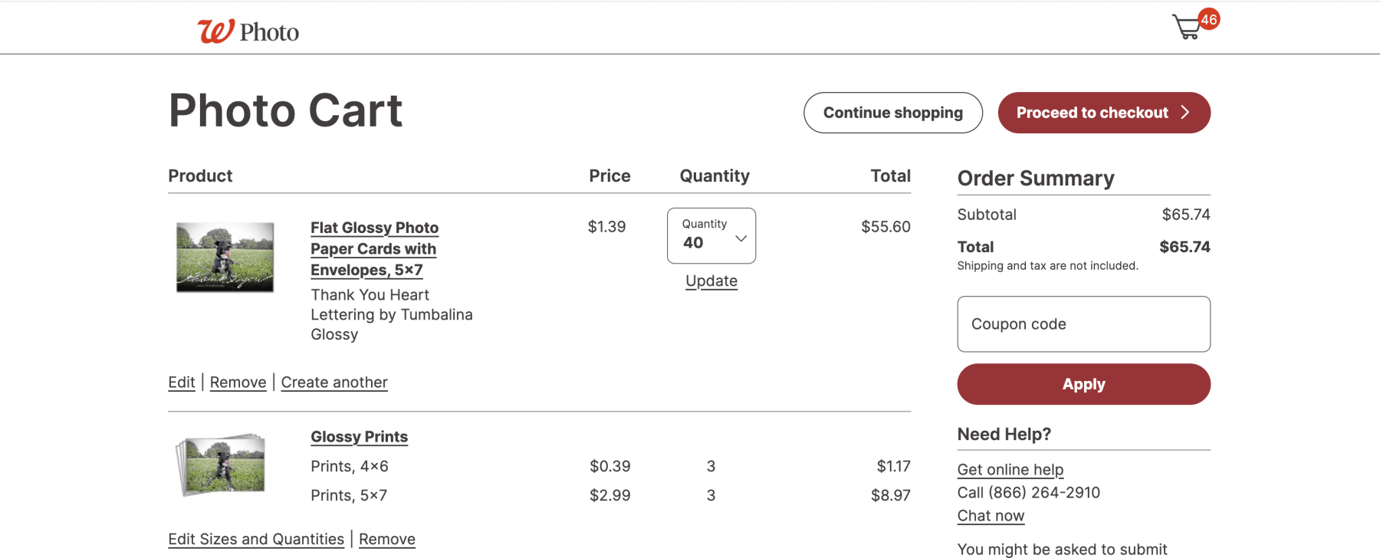Open the Quantity dropdown showing 40
Viewport: 1380px width, 558px height.
pyautogui.click(x=711, y=235)
